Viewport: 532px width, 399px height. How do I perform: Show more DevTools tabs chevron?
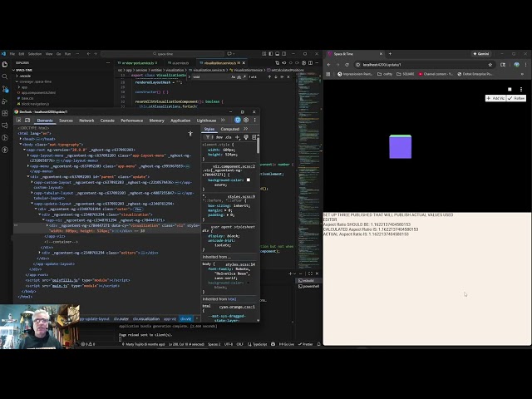[223, 120]
